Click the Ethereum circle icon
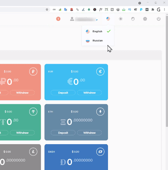 point(100,112)
